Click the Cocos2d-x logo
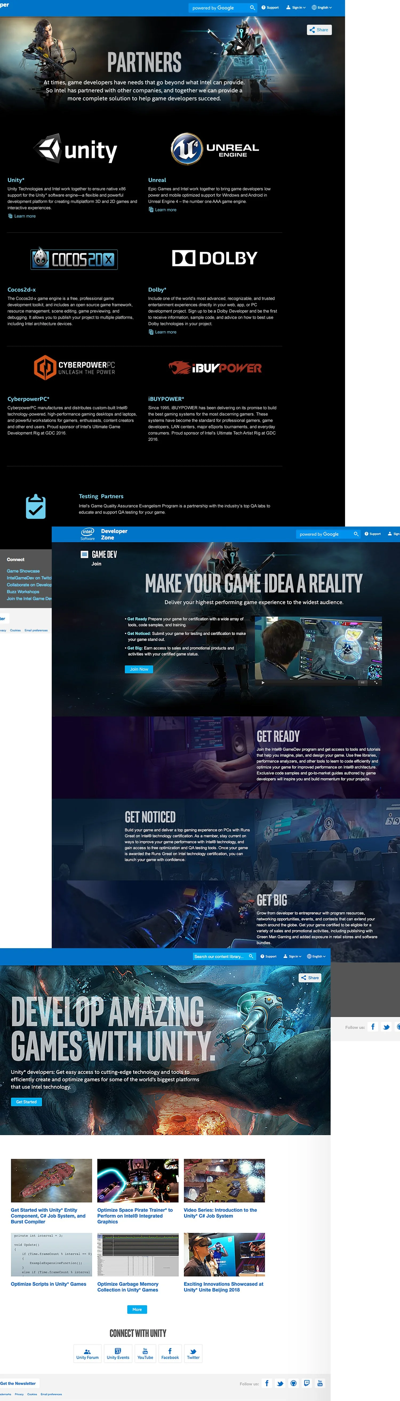 pyautogui.click(x=74, y=259)
